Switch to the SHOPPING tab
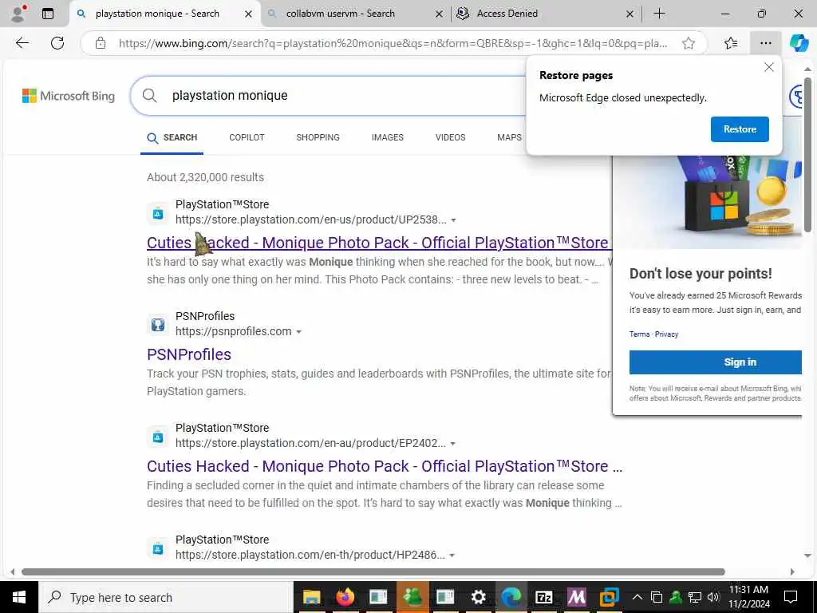 pyautogui.click(x=318, y=137)
